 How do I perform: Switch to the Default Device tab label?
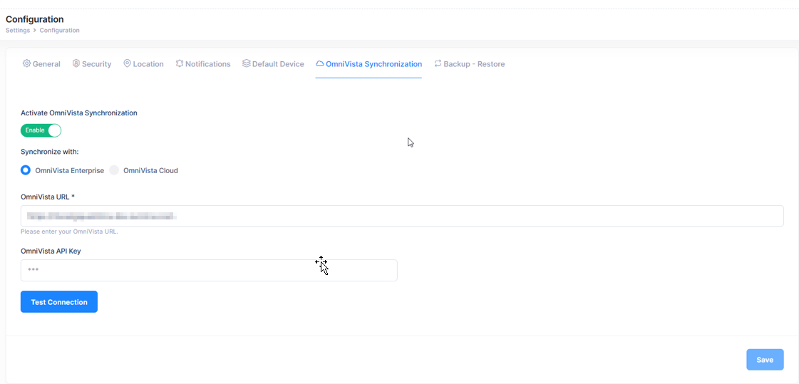pos(278,64)
